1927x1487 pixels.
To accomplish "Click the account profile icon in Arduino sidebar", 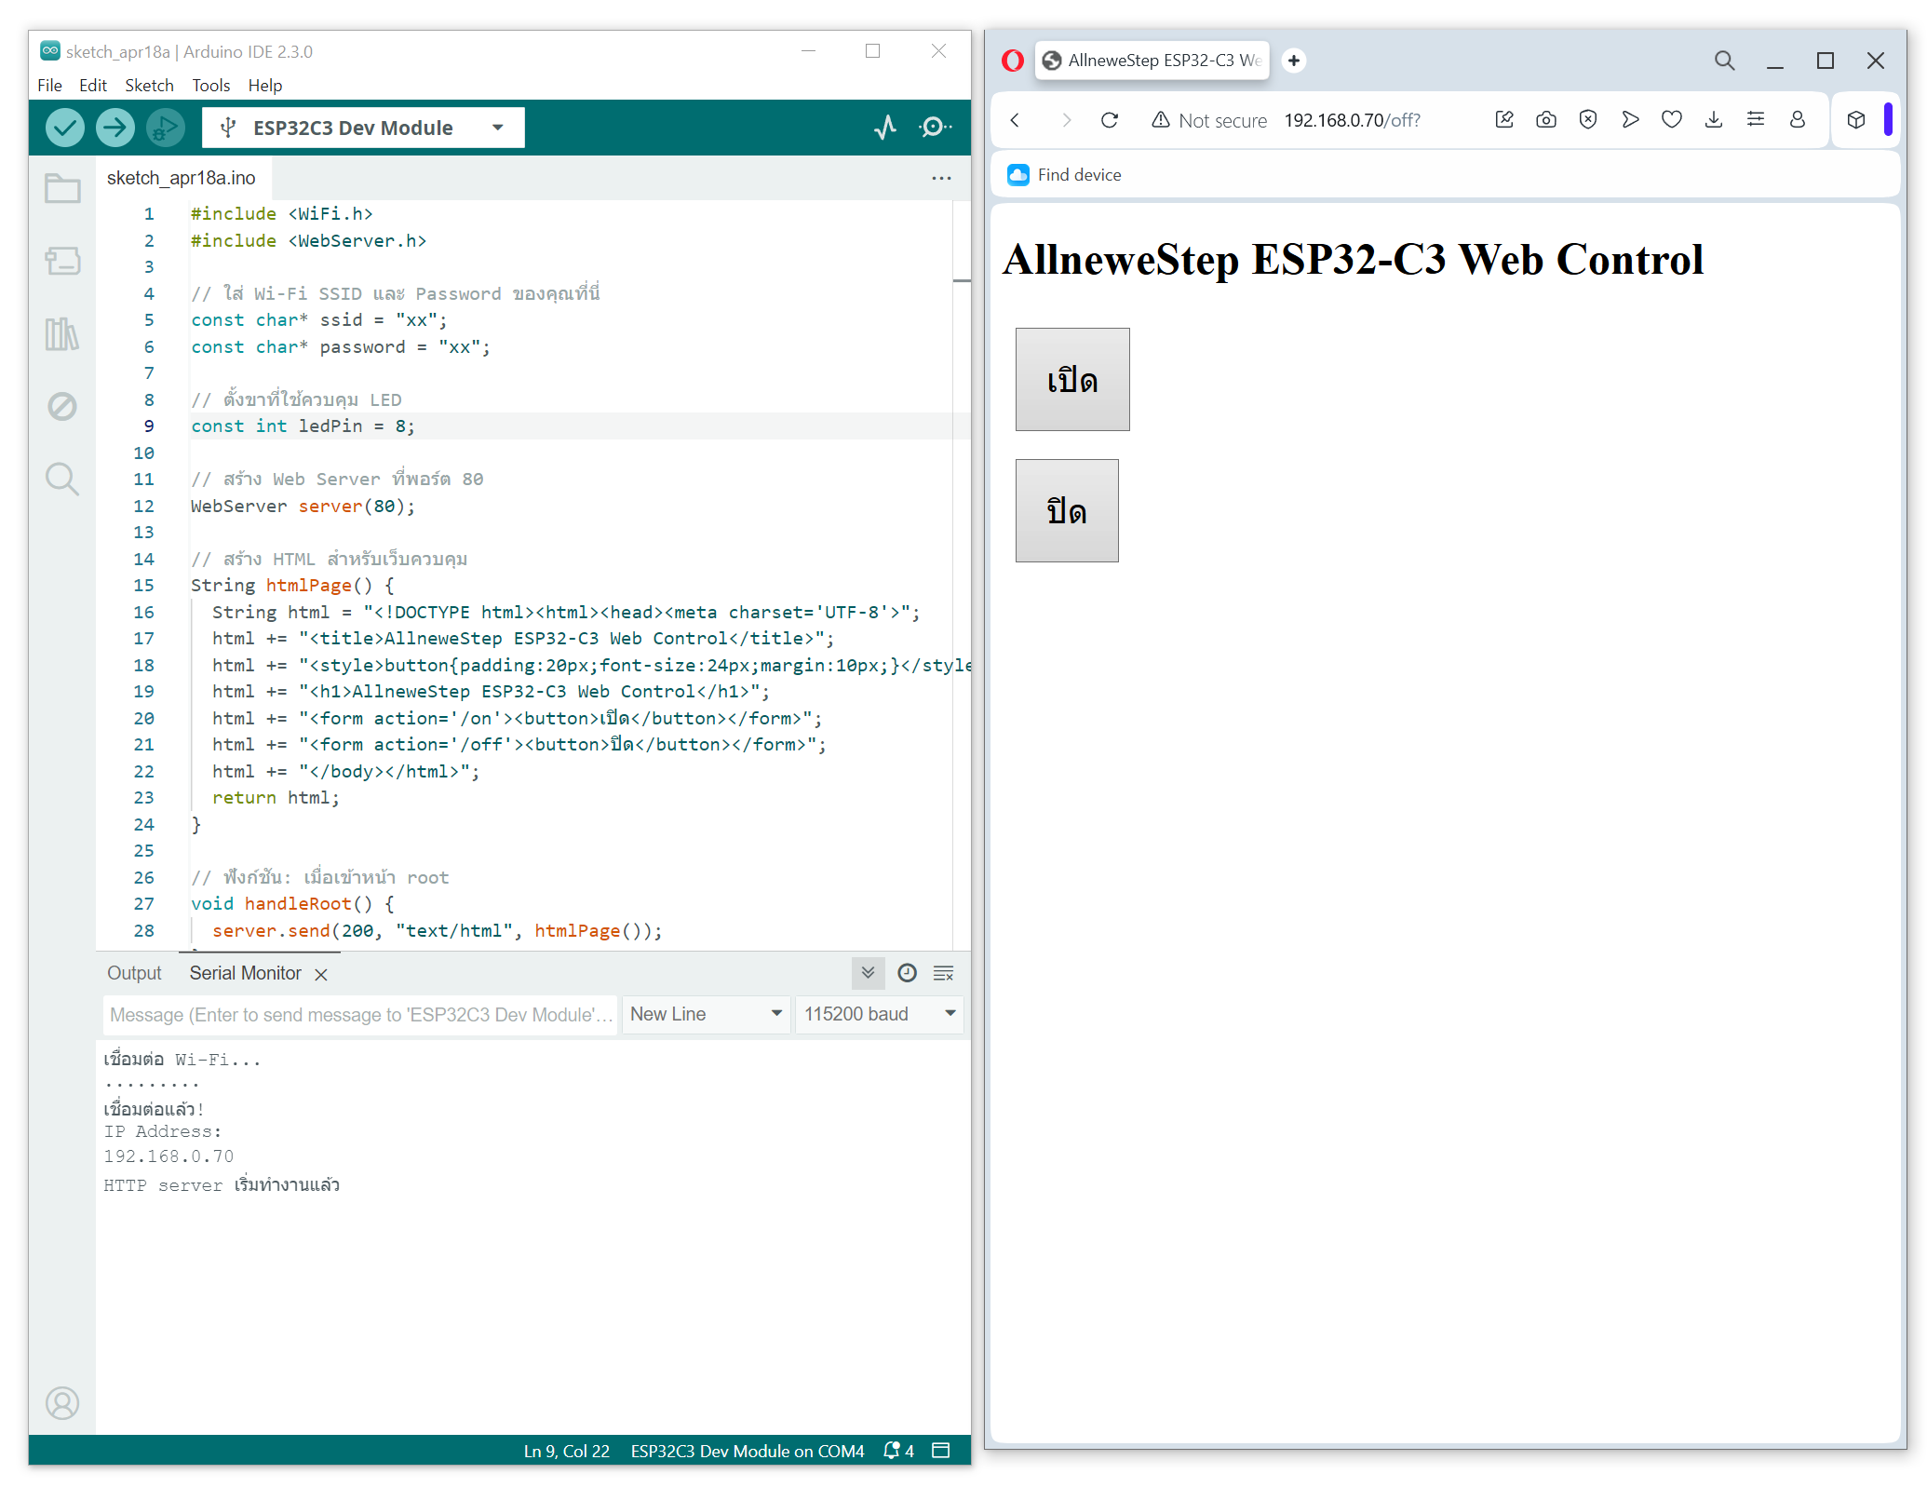I will click(62, 1403).
